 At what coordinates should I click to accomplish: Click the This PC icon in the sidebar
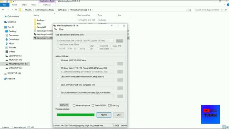click(x=5, y=27)
